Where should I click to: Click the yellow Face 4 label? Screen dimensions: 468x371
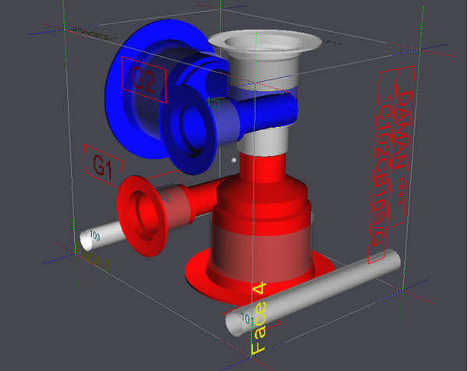(x=259, y=318)
